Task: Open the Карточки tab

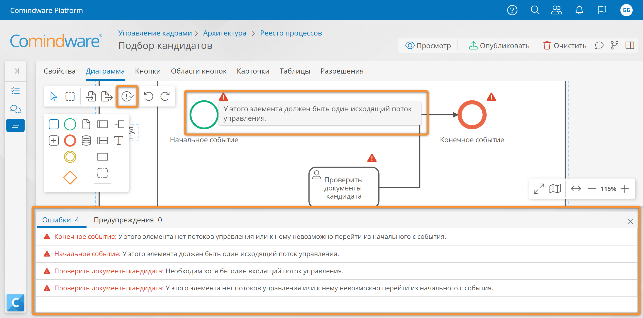Action: click(x=253, y=71)
